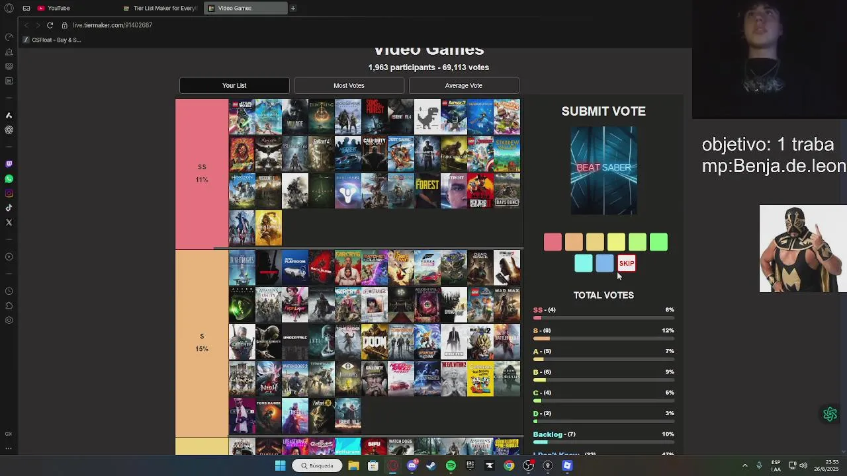Open the sidebar settings gear icon

tap(9, 320)
